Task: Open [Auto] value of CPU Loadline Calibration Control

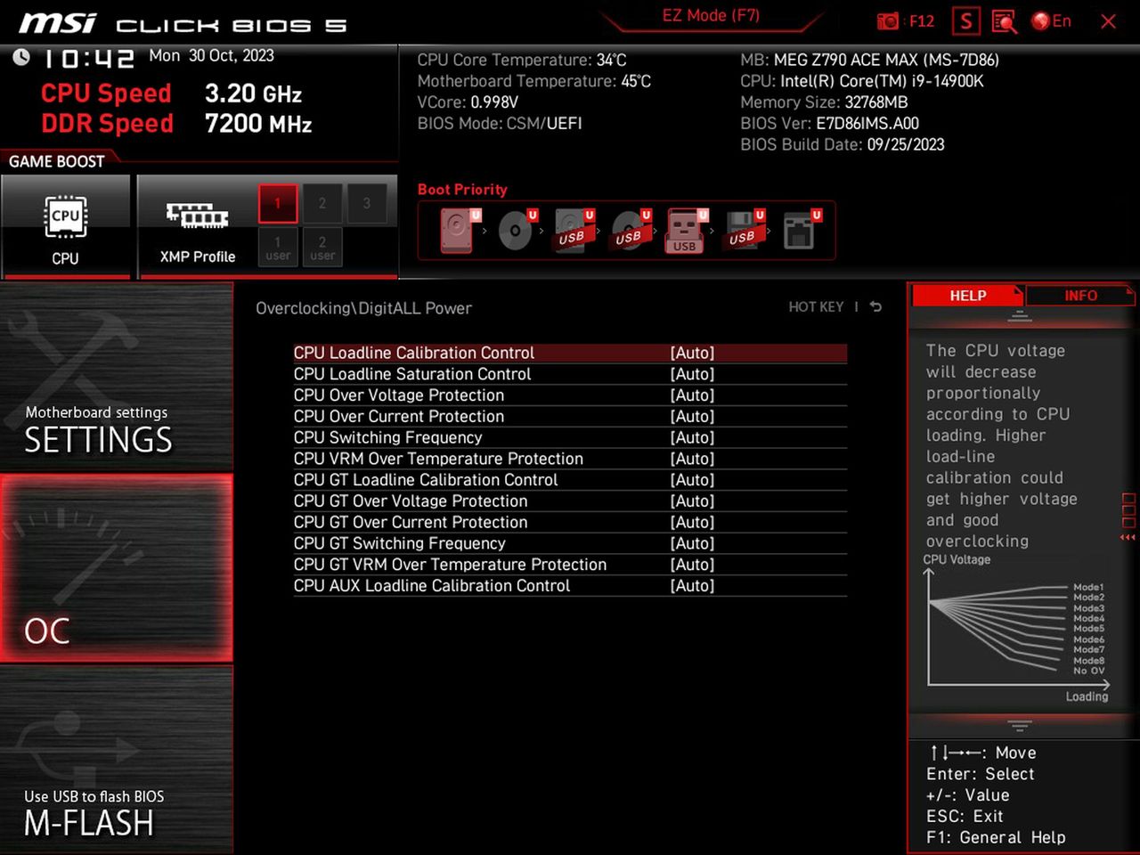Action: tap(692, 353)
